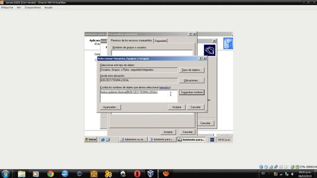Click the guest taskbar clock 09:01 p.m.
The image size is (317, 178).
point(224,139)
